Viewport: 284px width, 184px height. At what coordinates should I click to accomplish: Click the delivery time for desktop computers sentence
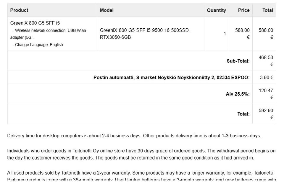point(134,136)
